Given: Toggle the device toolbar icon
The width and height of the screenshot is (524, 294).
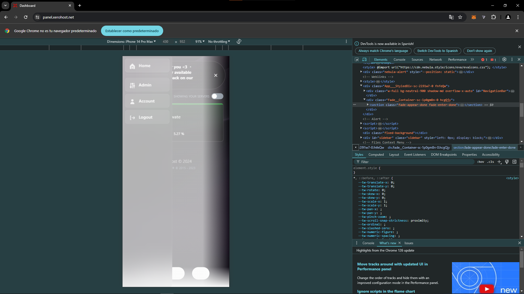Looking at the screenshot, I should [x=364, y=59].
